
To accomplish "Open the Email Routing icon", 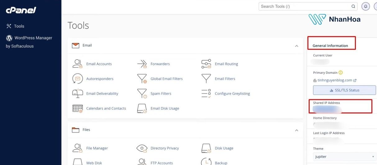I will tap(206, 64).
